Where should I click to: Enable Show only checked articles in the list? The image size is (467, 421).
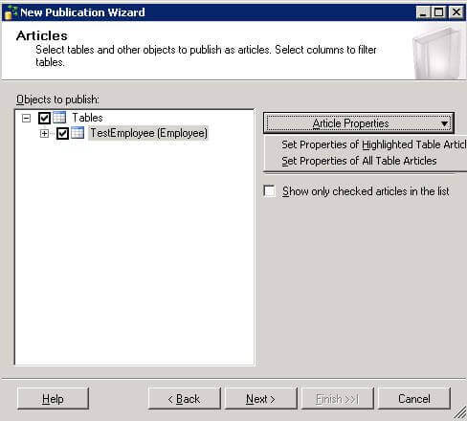pos(270,191)
